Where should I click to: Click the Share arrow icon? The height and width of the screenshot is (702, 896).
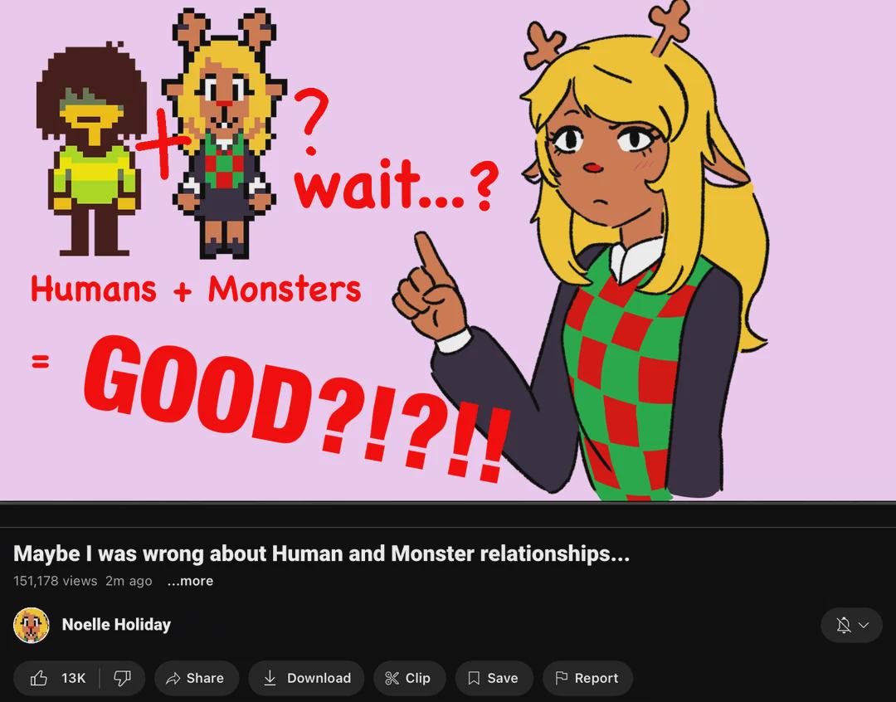click(x=173, y=678)
